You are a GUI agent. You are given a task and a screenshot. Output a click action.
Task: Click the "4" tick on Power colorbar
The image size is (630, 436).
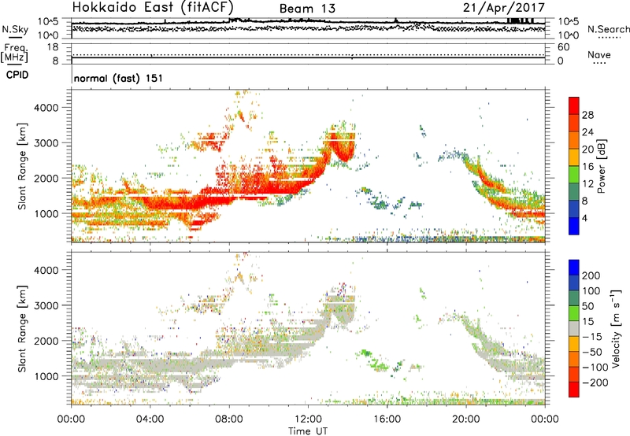pyautogui.click(x=585, y=218)
